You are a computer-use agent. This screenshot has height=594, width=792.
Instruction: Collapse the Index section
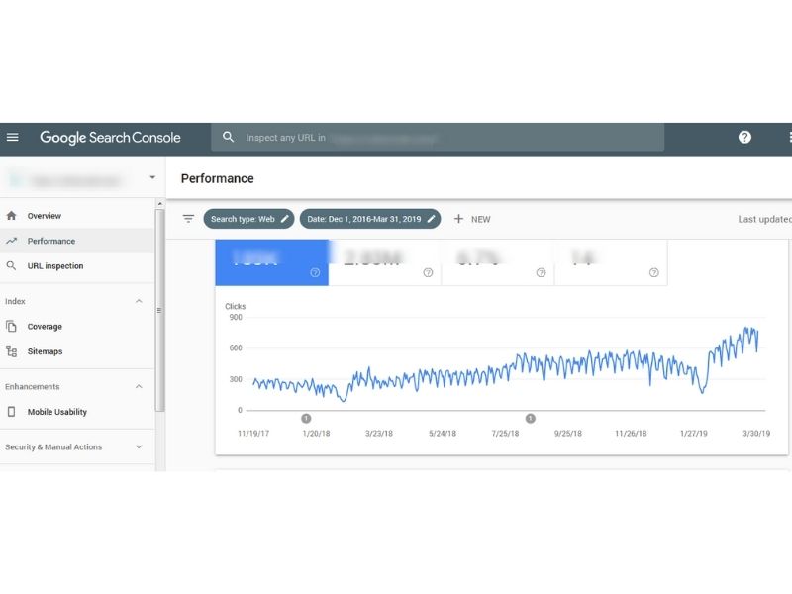[139, 301]
